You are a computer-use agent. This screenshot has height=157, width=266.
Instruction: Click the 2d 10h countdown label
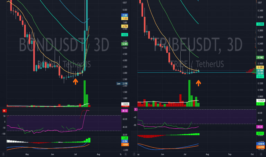point(260,73)
